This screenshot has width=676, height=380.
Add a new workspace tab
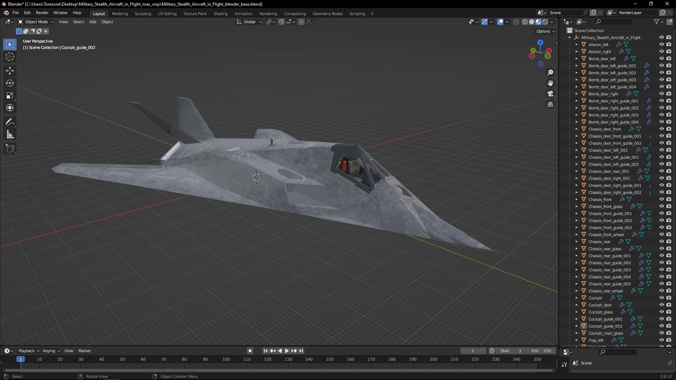point(372,14)
